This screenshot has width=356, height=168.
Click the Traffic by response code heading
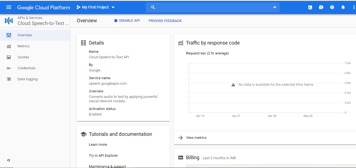pos(213,43)
